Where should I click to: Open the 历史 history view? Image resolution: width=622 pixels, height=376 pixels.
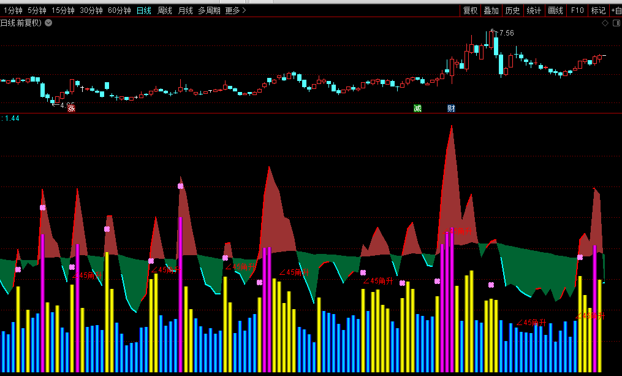coord(512,10)
